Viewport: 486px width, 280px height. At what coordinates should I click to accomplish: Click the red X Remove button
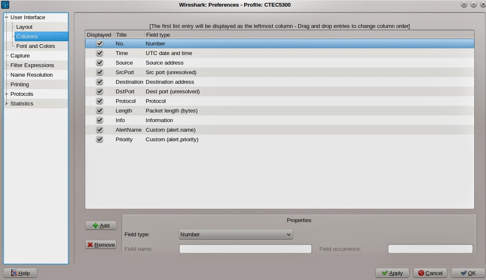coord(101,245)
